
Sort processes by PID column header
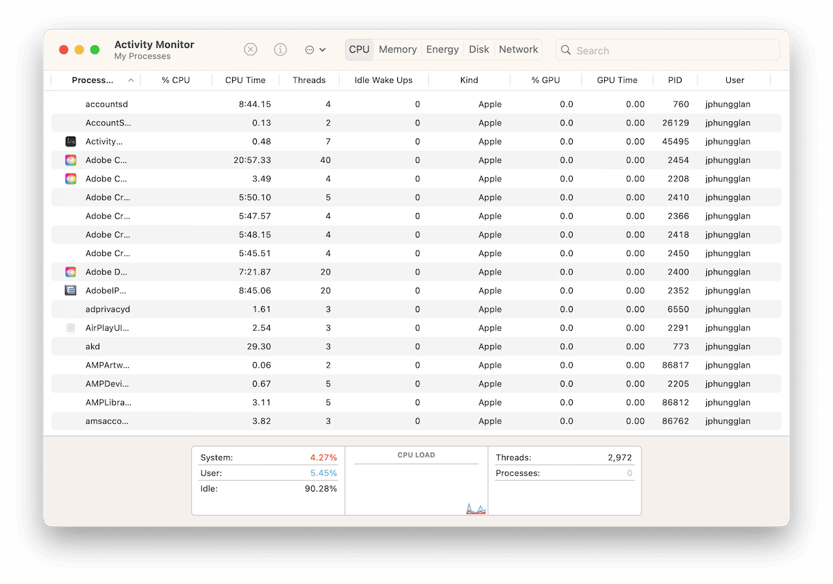point(675,80)
